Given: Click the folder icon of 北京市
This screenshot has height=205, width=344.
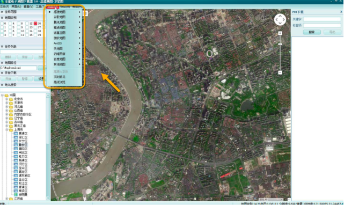Looking at the screenshot, I should 11,99.
